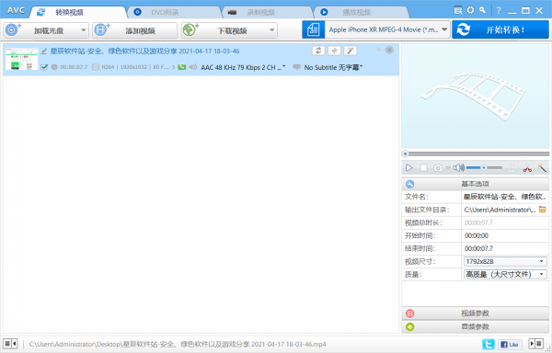Open output folder via orange folder icon
This screenshot has height=353, width=552.
543,210
